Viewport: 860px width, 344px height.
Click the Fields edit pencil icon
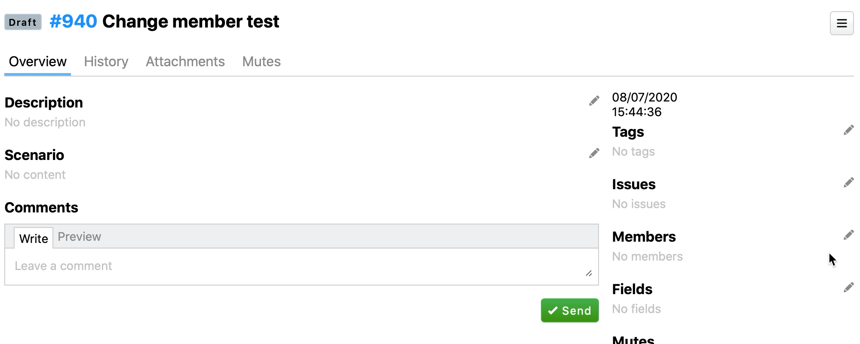[848, 288]
